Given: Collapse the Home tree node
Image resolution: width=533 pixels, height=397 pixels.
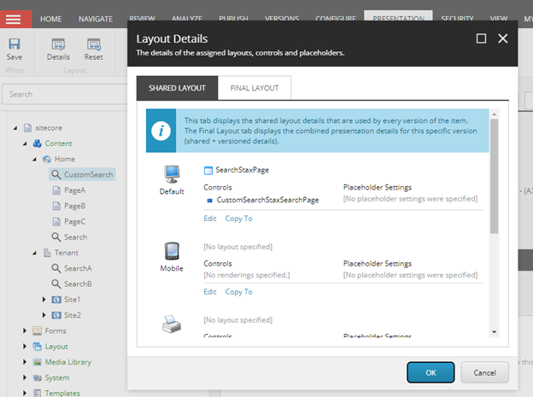Looking at the screenshot, I should (34, 160).
